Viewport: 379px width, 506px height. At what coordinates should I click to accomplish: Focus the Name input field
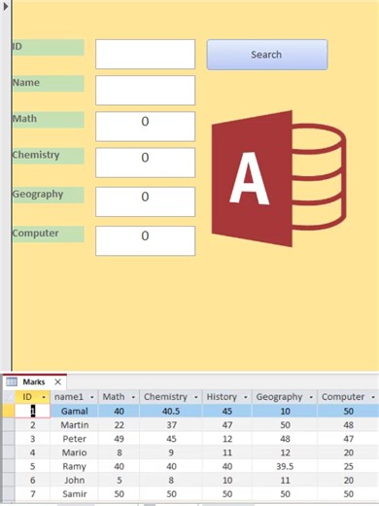(x=145, y=90)
